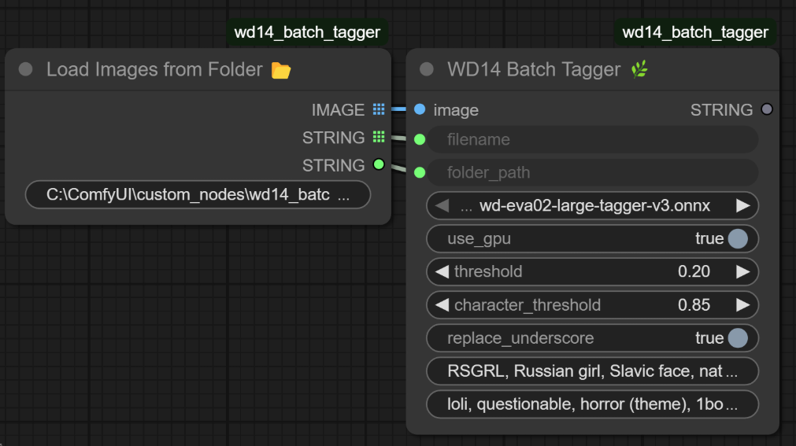The width and height of the screenshot is (796, 446).
Task: Click the green STRING output dot on Load Images
Action: pos(379,164)
